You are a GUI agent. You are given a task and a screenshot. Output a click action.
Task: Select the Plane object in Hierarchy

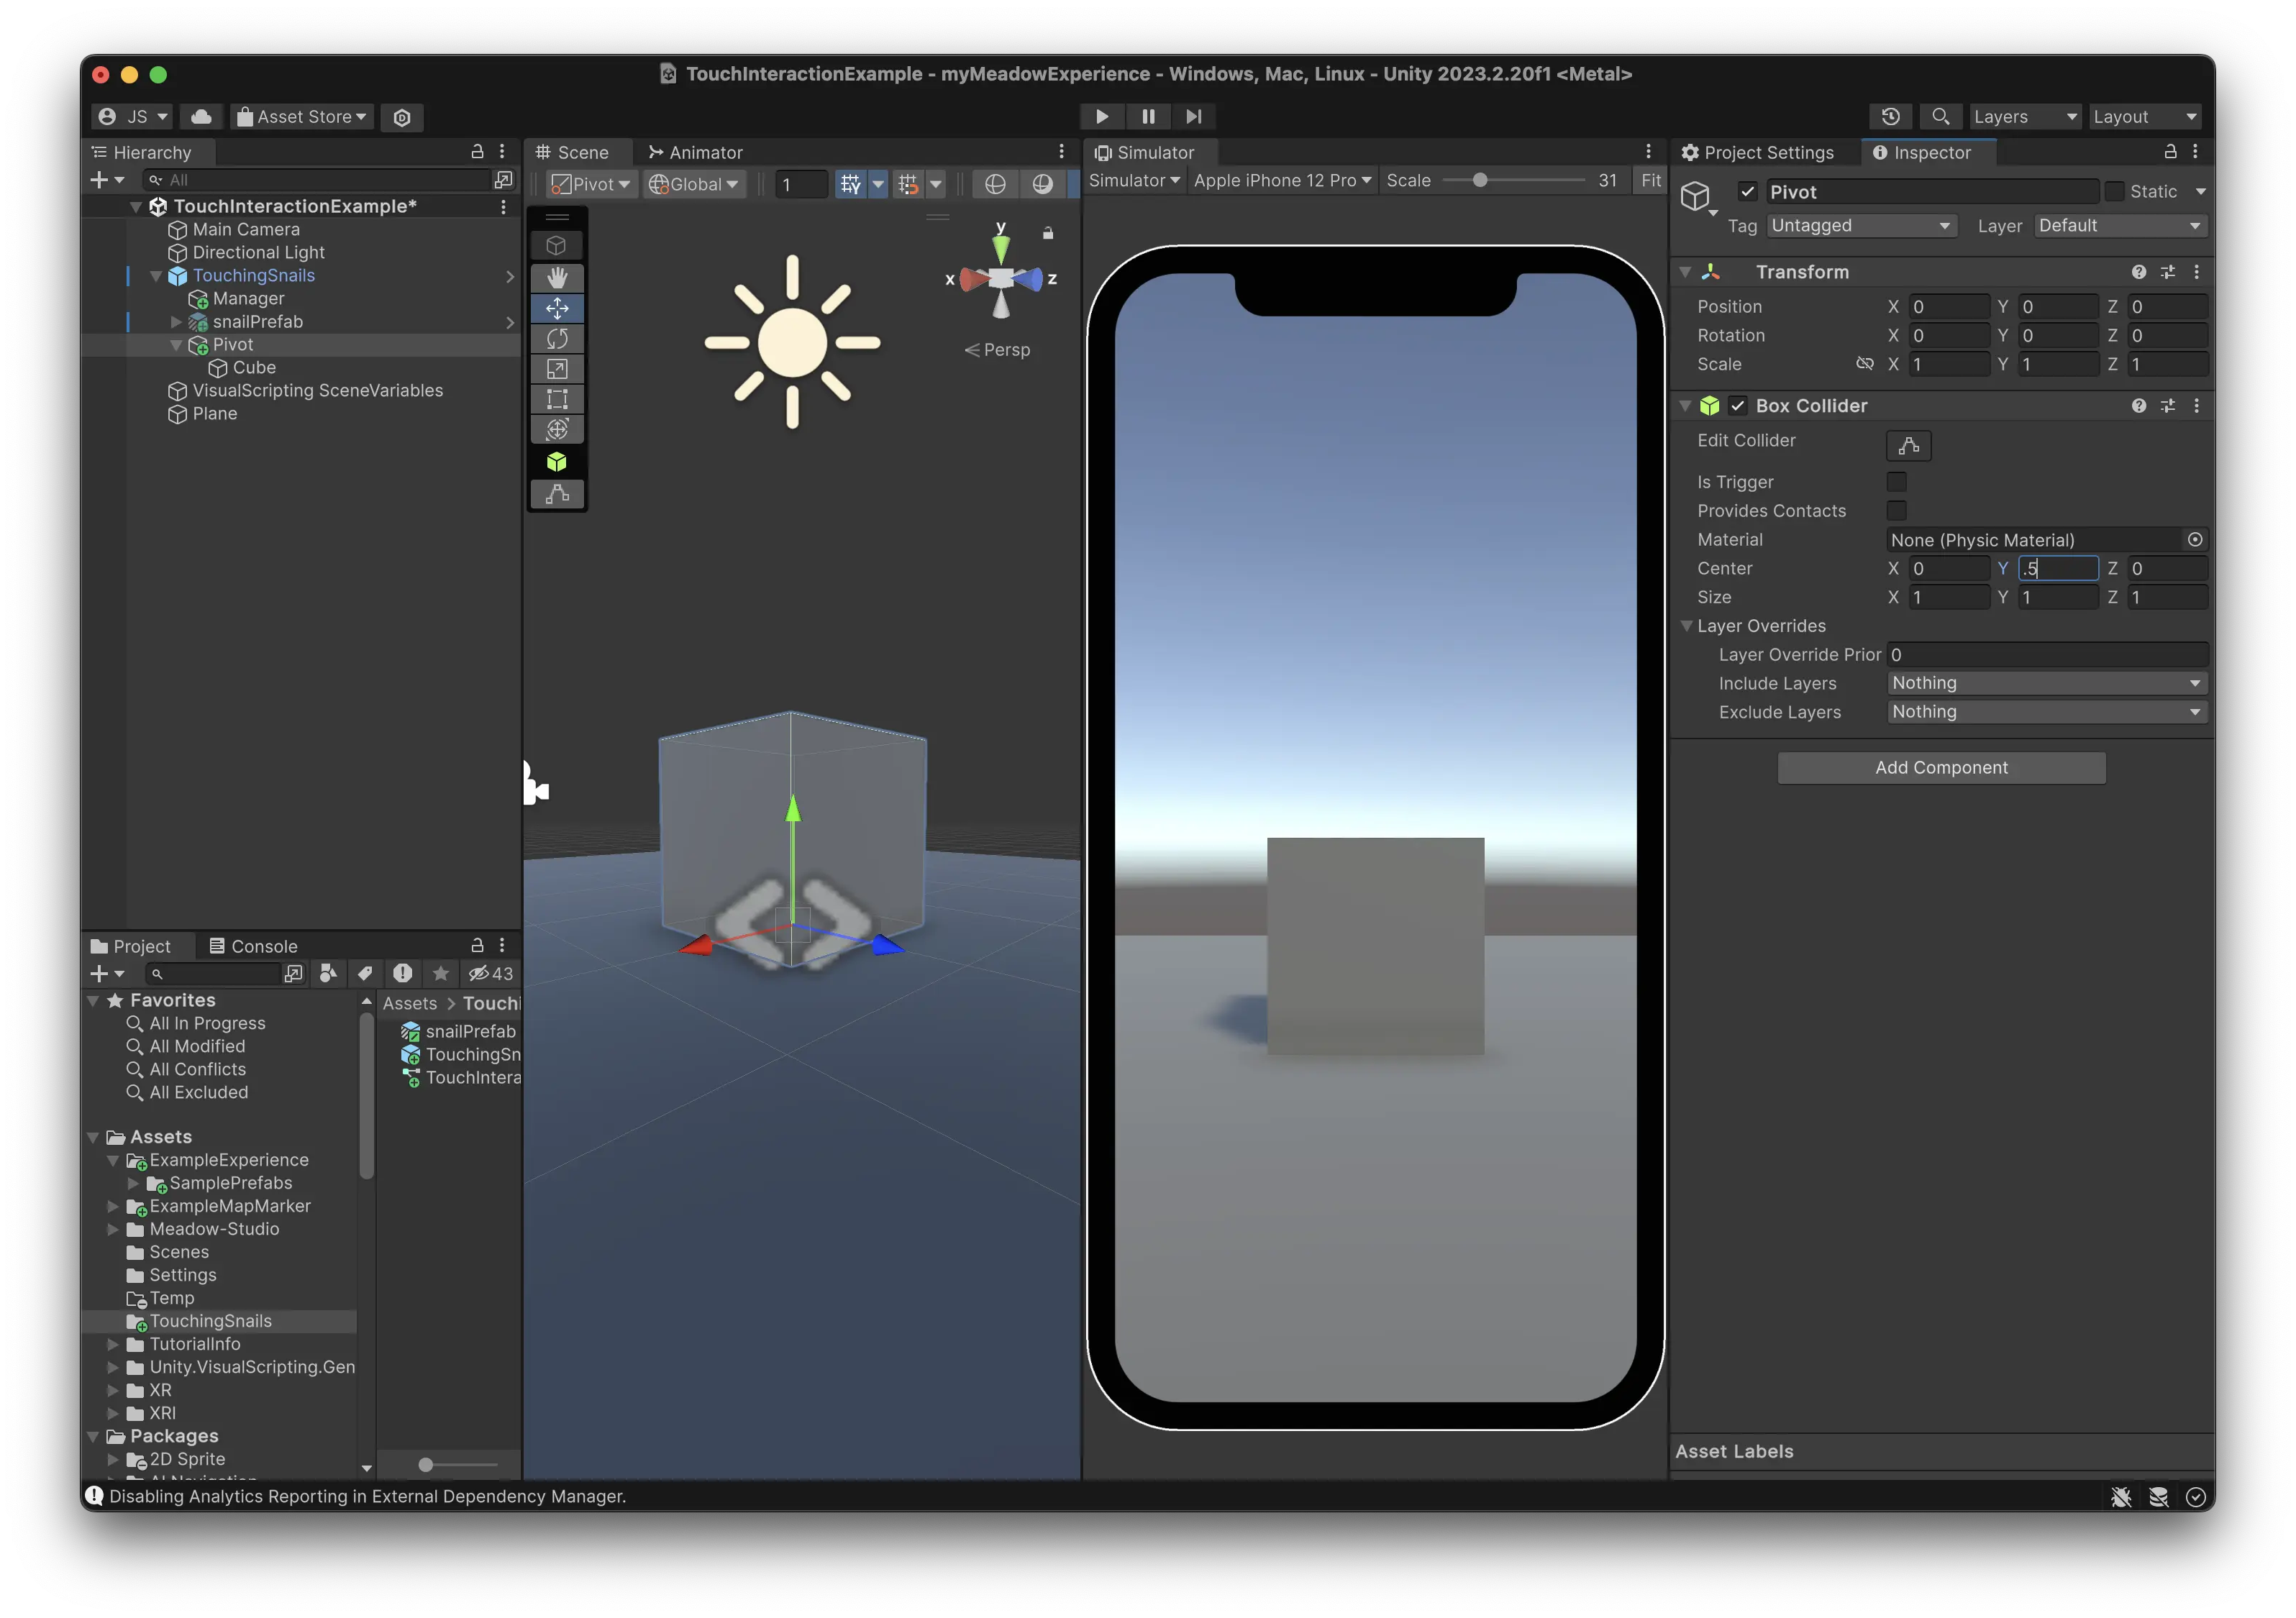(215, 414)
